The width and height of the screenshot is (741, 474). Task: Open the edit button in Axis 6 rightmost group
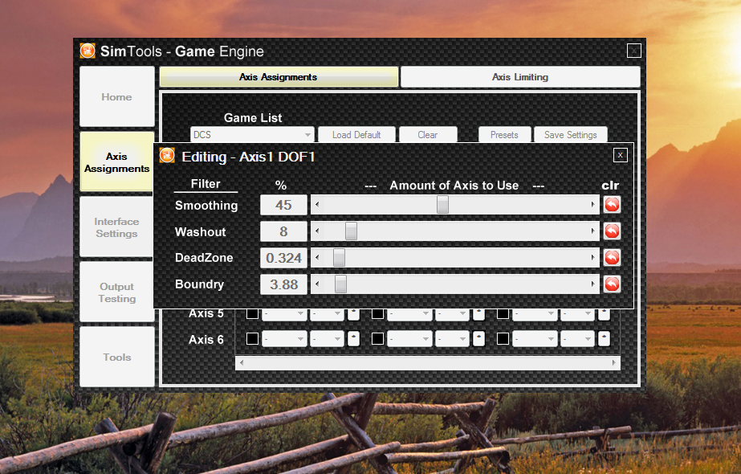[604, 339]
